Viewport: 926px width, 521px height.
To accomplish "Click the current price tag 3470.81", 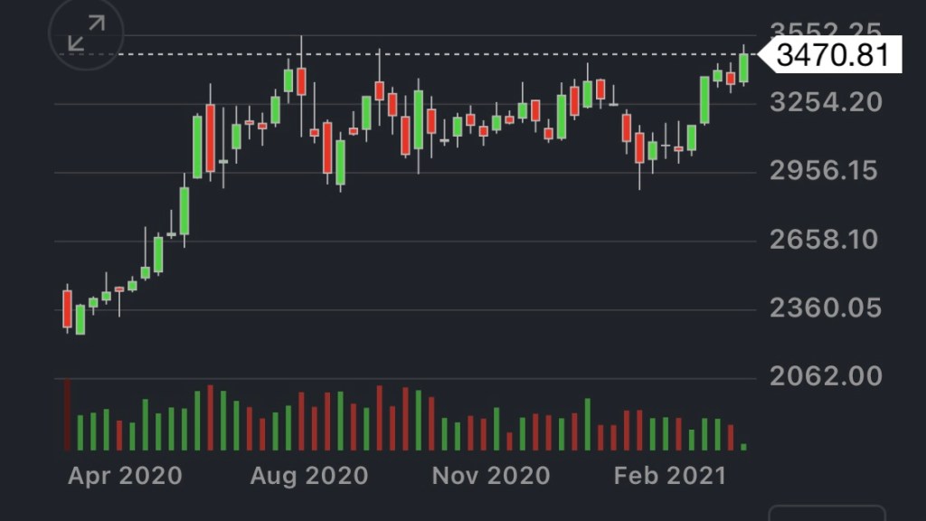I will (x=833, y=55).
